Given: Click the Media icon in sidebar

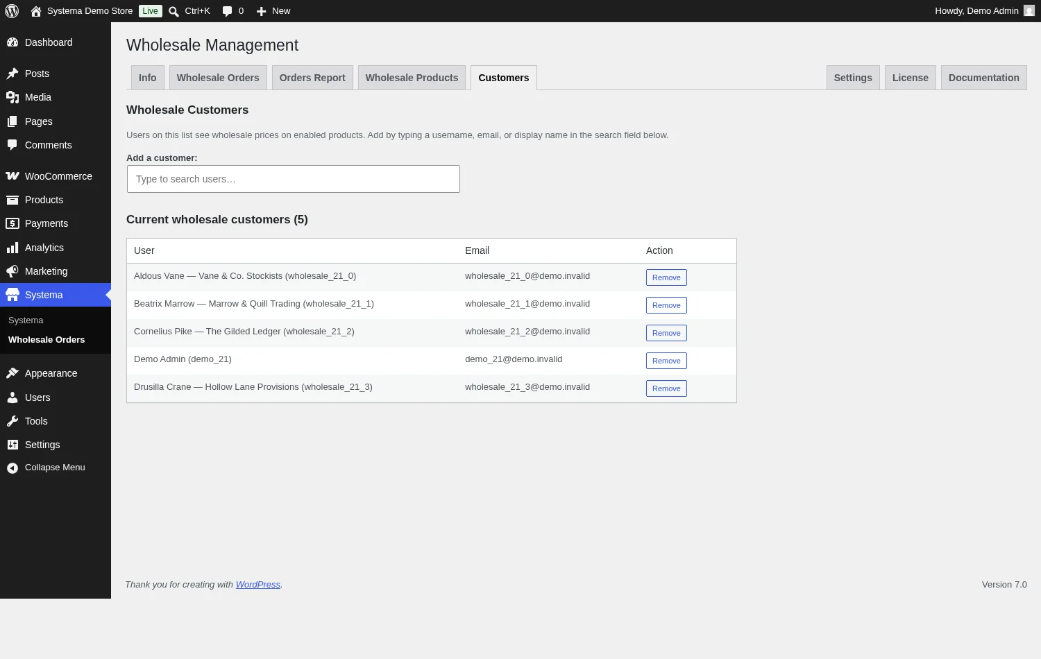Looking at the screenshot, I should coord(12,97).
